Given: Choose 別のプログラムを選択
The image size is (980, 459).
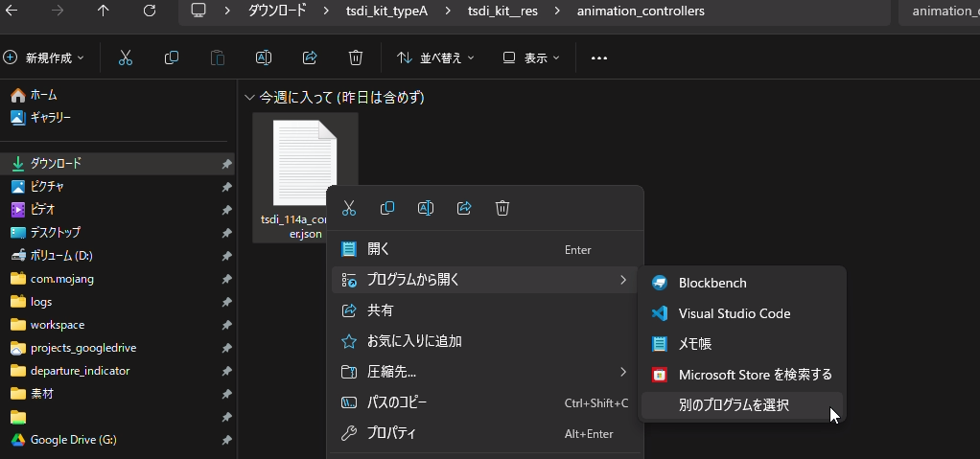Looking at the screenshot, I should pyautogui.click(x=734, y=405).
